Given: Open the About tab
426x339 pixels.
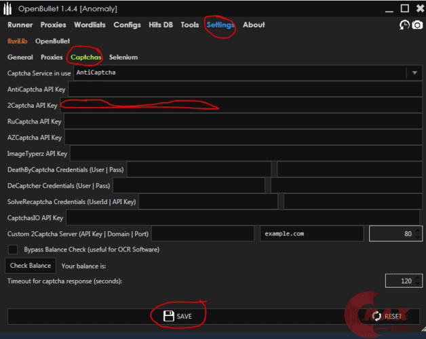Looking at the screenshot, I should [254, 25].
